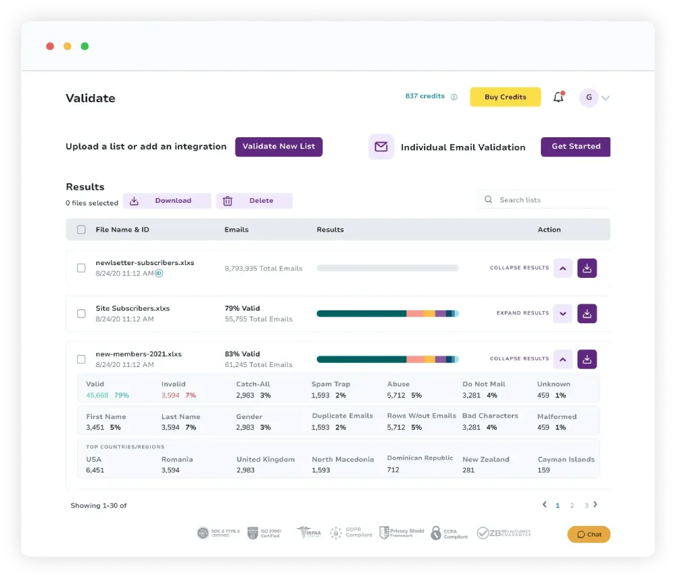
Task: Go to next page arrow
Action: click(596, 504)
